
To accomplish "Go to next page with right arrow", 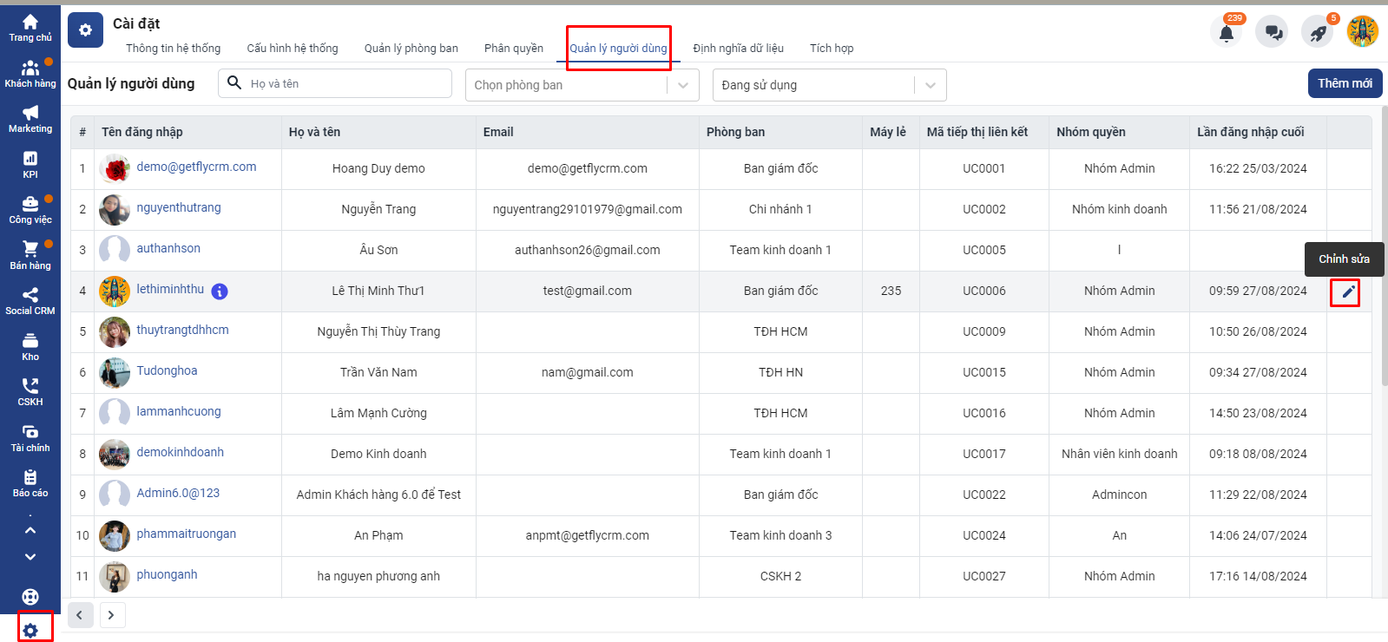I will point(111,615).
